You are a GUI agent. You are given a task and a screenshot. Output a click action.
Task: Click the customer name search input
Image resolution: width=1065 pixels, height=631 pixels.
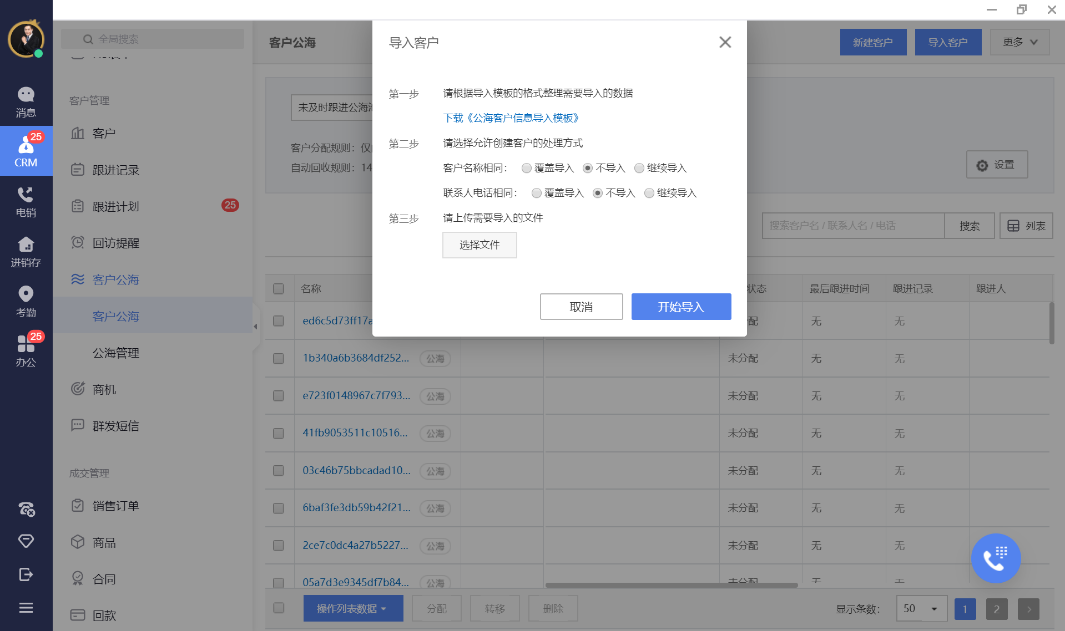click(x=854, y=226)
